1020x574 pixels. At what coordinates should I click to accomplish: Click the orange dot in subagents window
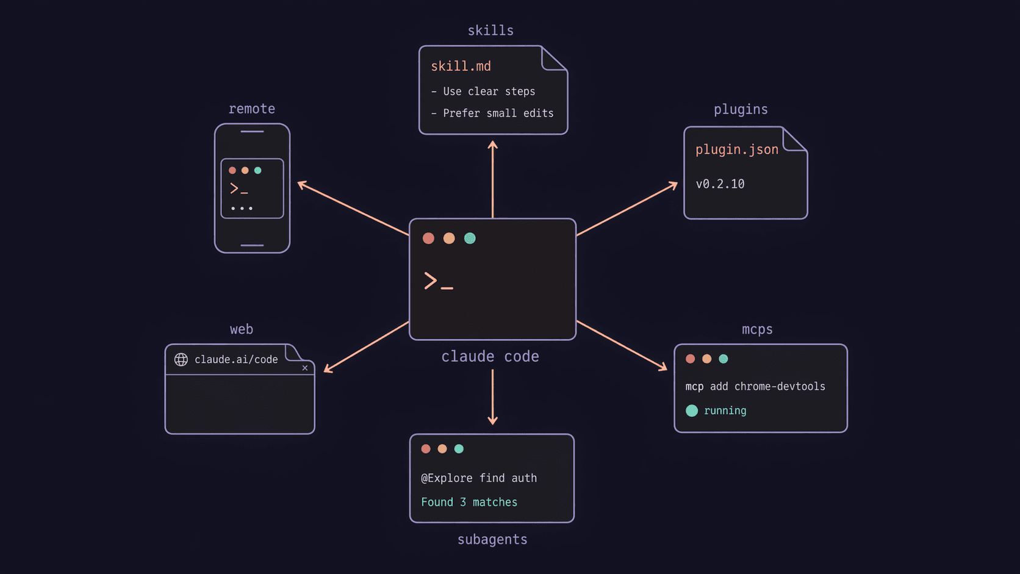[x=442, y=449]
